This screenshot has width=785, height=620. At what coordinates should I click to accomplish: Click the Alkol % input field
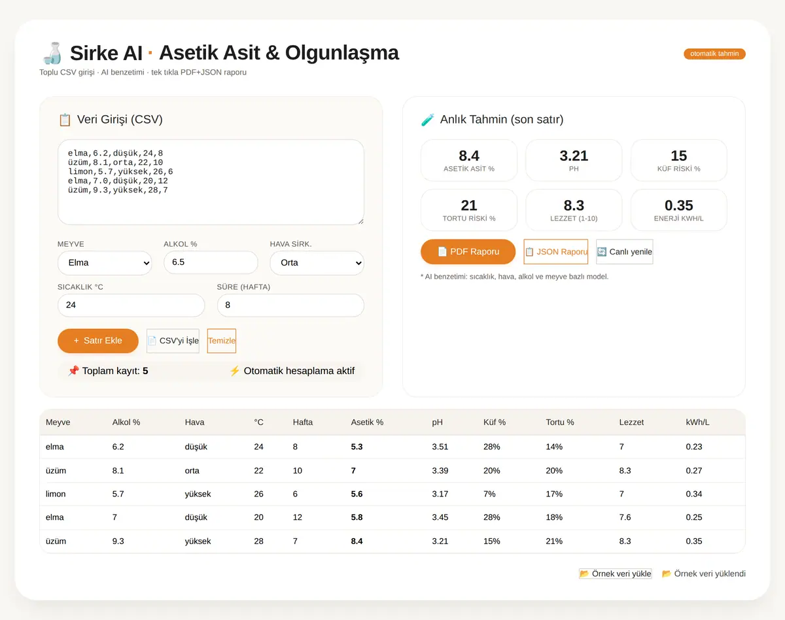tap(211, 262)
